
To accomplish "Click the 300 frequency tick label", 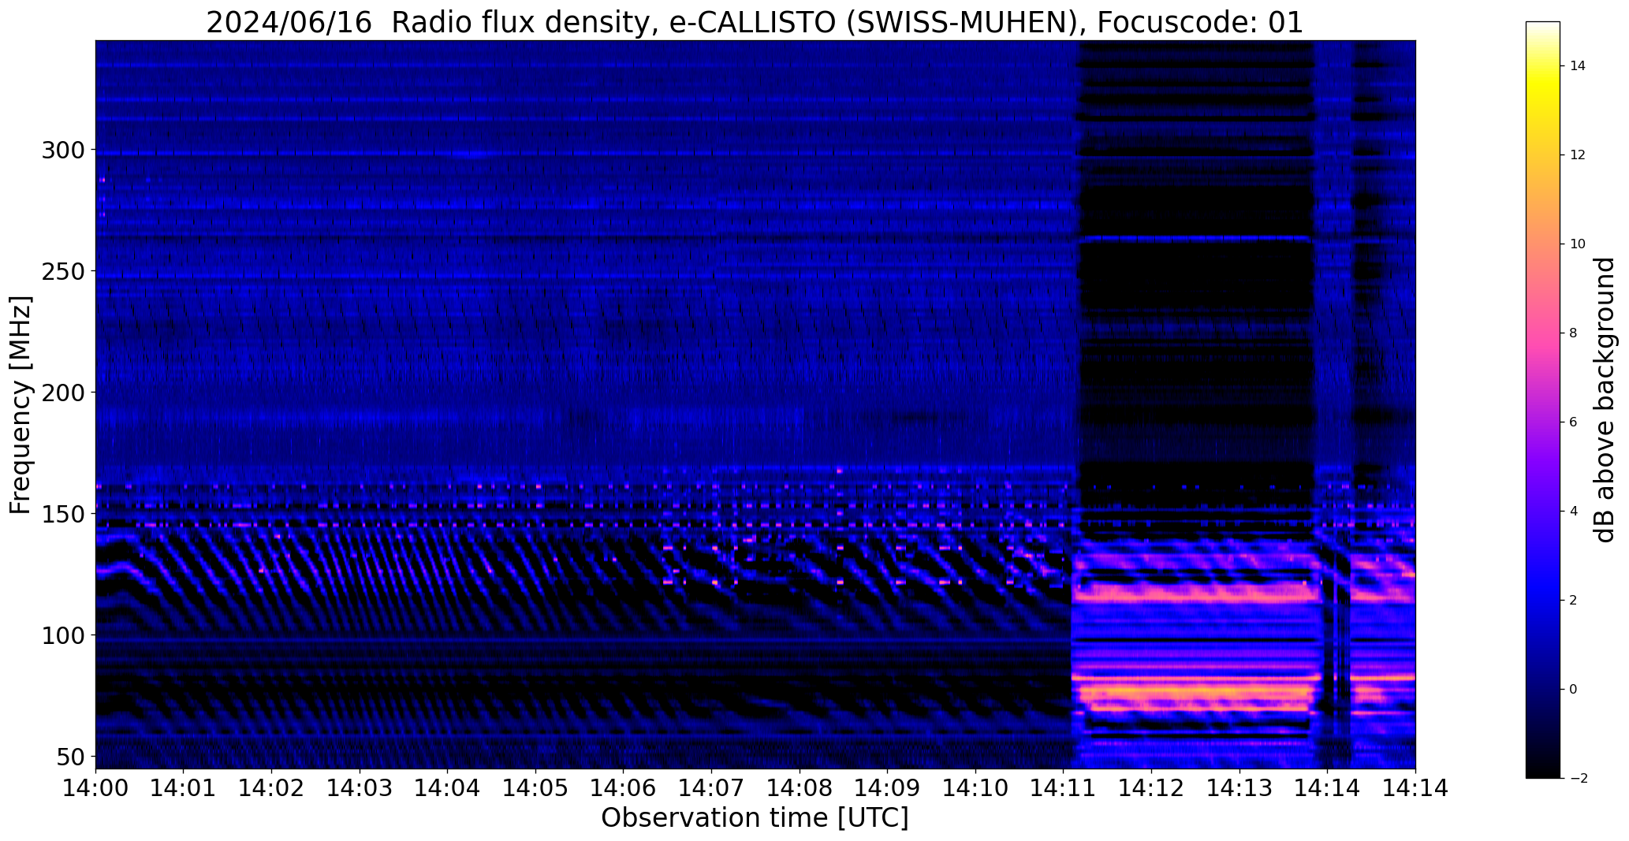I will click(x=62, y=150).
